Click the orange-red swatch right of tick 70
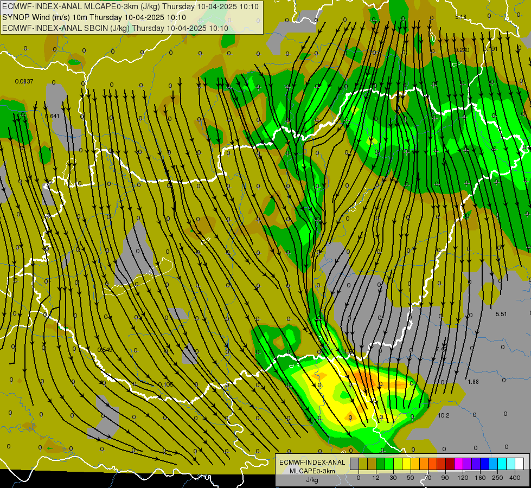The image size is (531, 488). pos(433,464)
